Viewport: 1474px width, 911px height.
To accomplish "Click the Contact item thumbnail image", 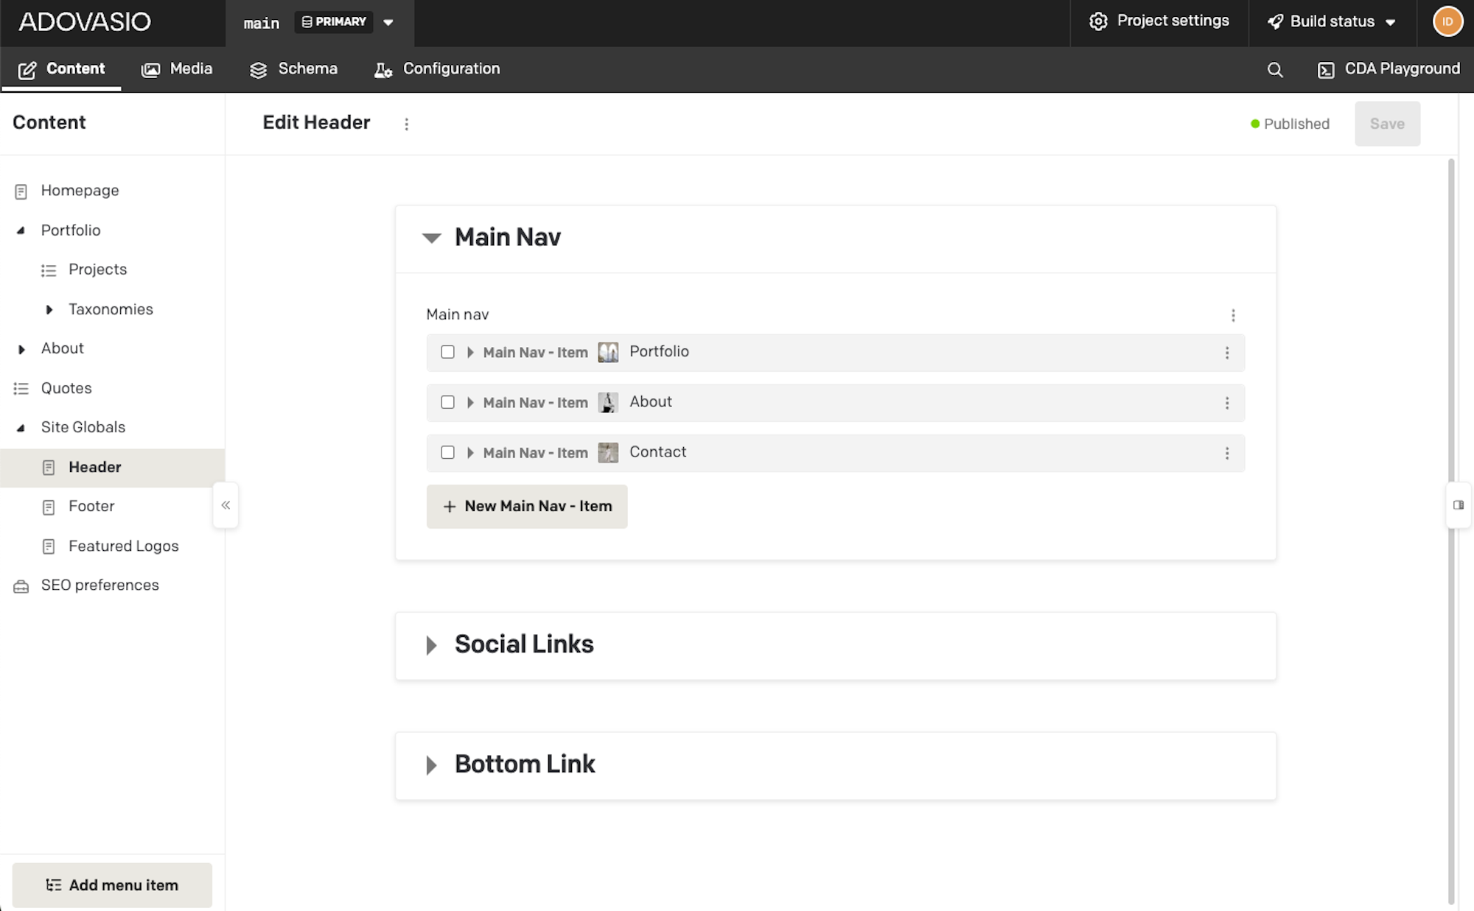I will 608,452.
